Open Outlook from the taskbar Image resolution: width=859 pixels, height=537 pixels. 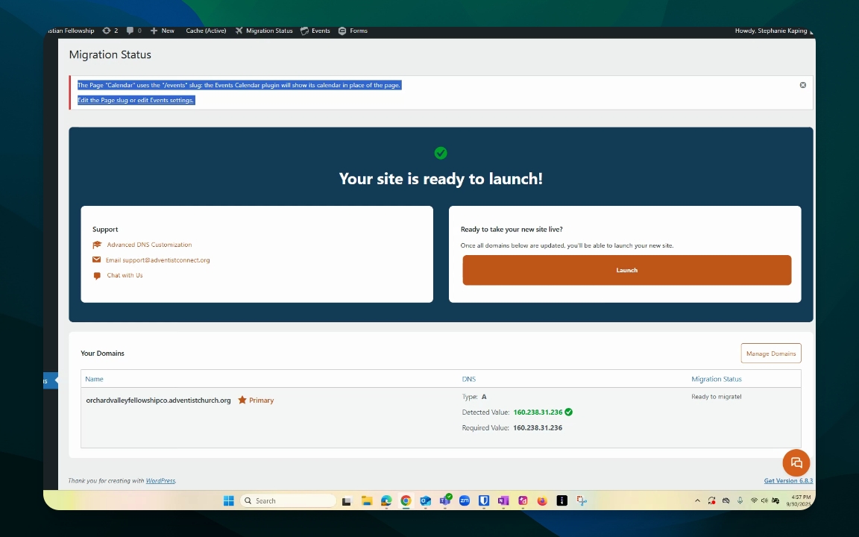point(425,501)
